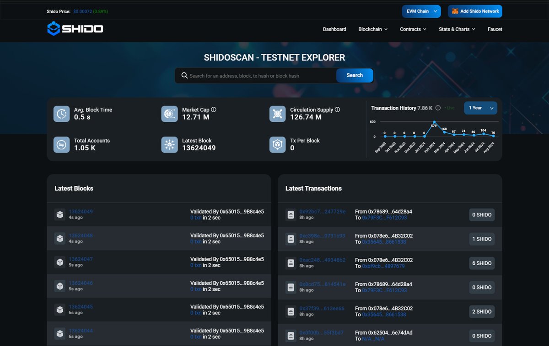Click document icon for tx 0x0f00b...55f3bd7
The width and height of the screenshot is (549, 346).
pos(291,336)
